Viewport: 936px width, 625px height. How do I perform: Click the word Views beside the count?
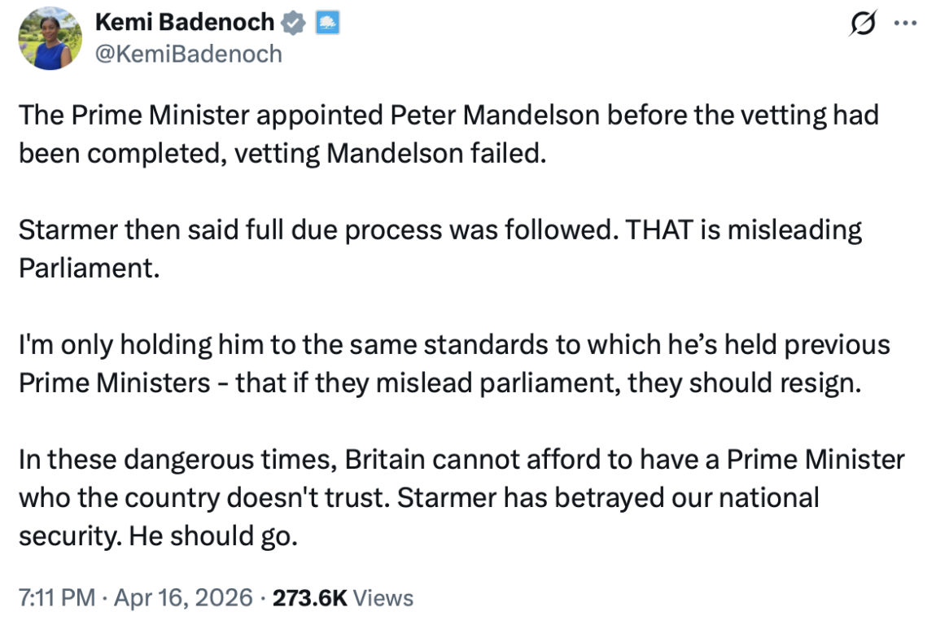384,598
